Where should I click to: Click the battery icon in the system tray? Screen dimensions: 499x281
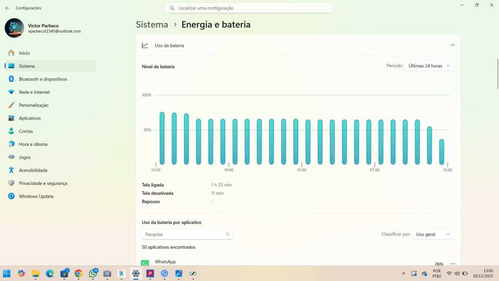[x=464, y=273]
